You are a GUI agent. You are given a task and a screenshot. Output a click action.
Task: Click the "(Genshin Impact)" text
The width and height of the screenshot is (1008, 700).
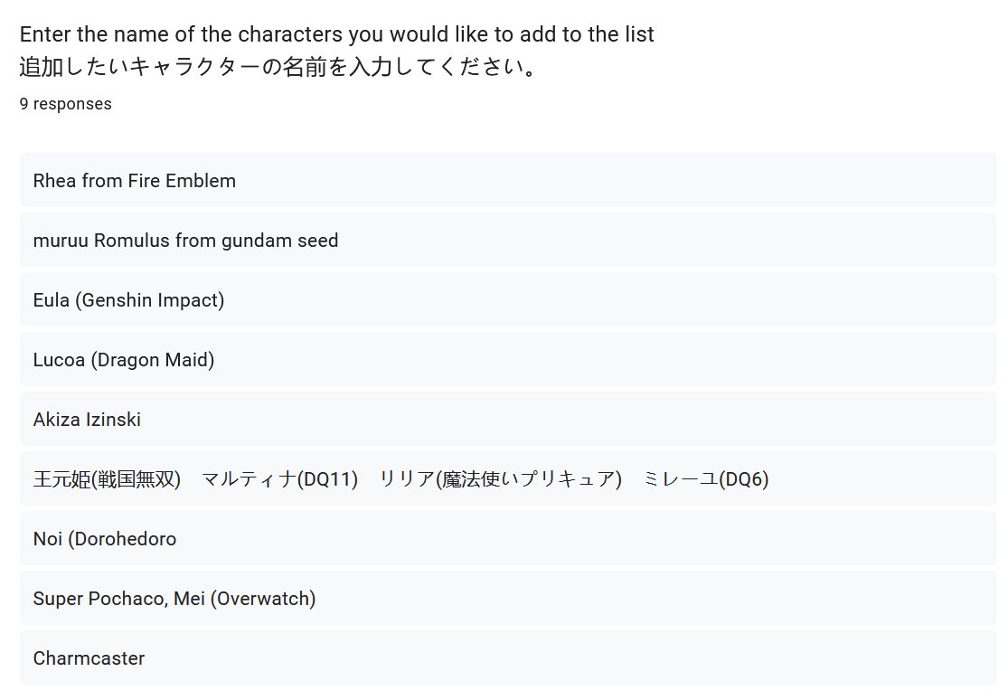[150, 300]
